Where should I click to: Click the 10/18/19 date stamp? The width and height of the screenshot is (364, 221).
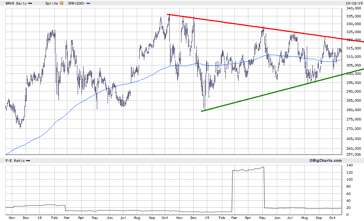[354, 3]
